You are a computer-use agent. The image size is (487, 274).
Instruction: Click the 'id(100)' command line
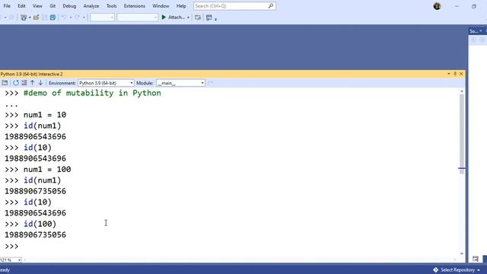click(x=40, y=224)
